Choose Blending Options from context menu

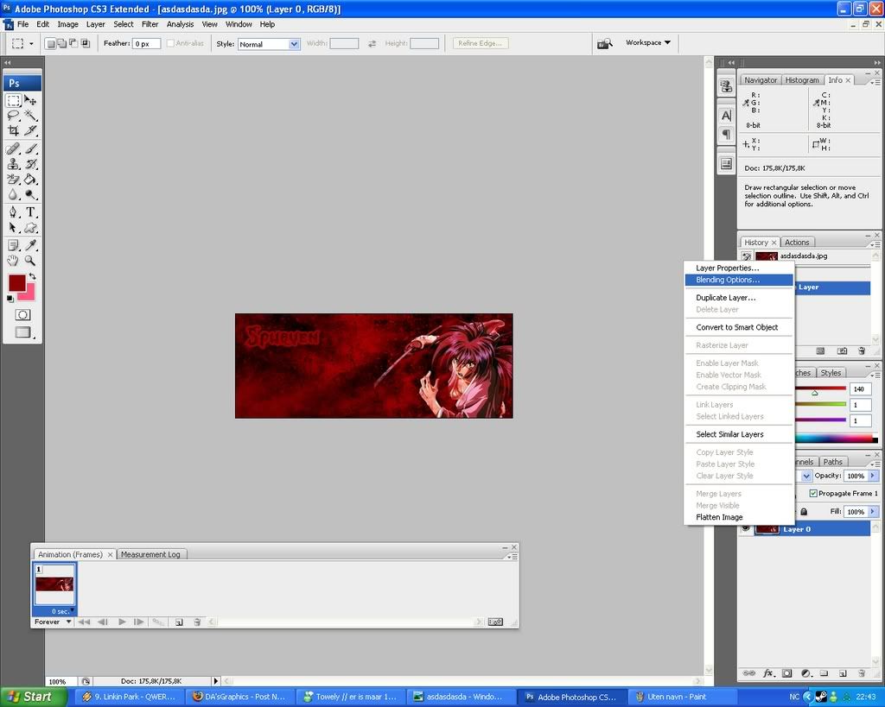[738, 280]
